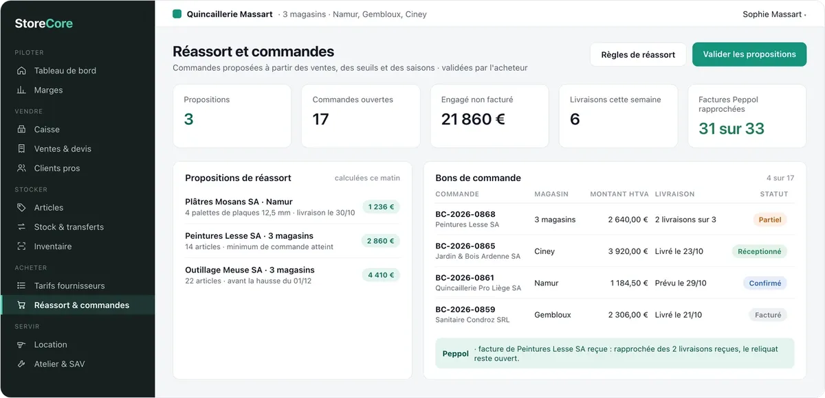Click the Règles de réassort button
This screenshot has width=825, height=398.
[x=638, y=55]
